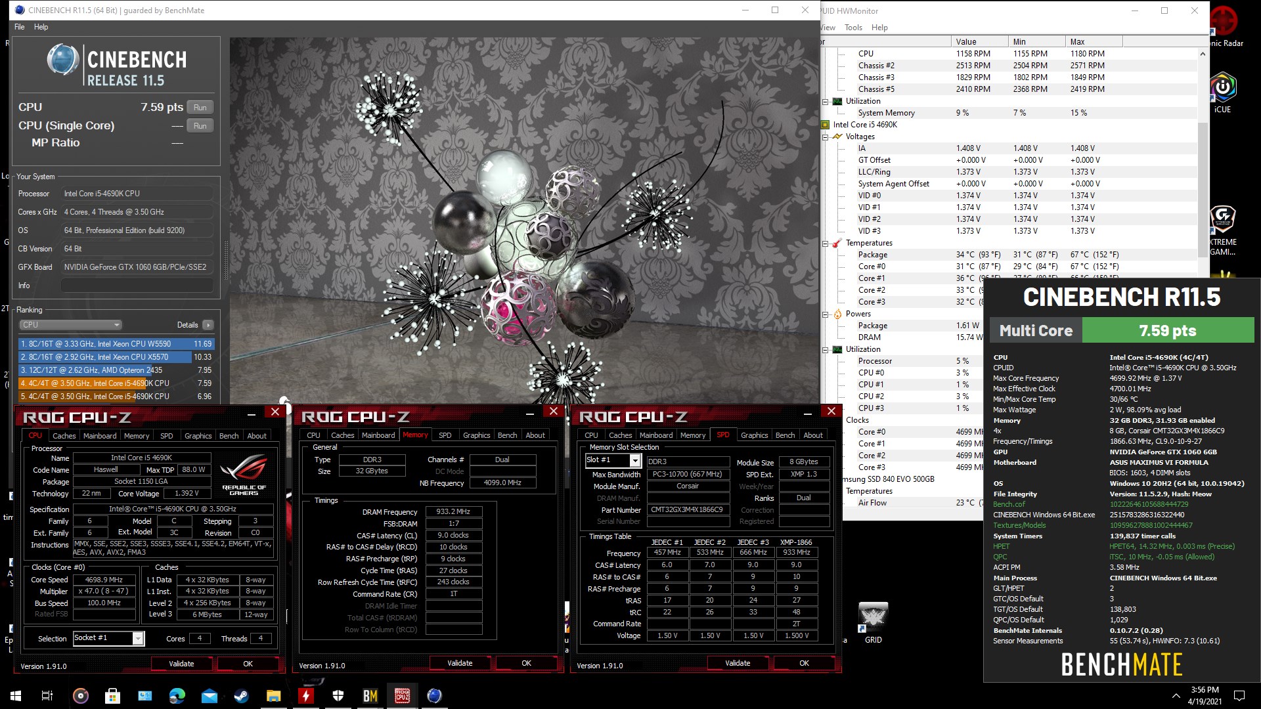Viewport: 1261px width, 709px height.
Task: Click the HWMonitor Max column header
Action: coord(1094,41)
